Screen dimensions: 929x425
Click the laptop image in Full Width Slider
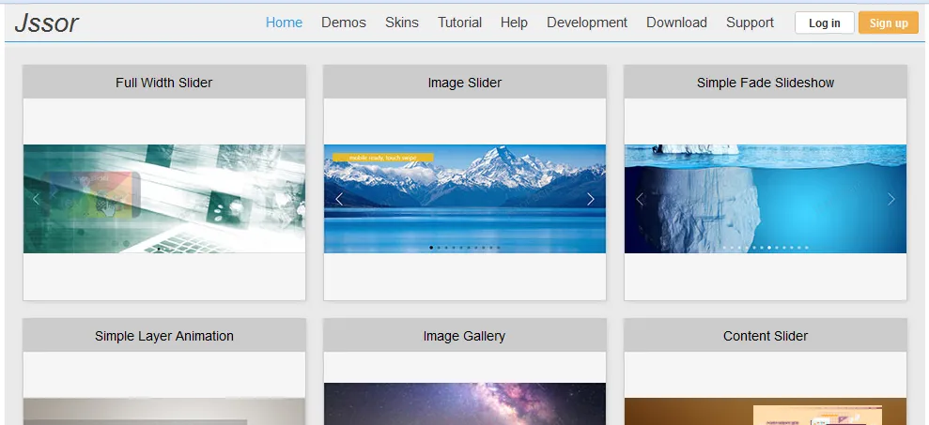coord(164,199)
